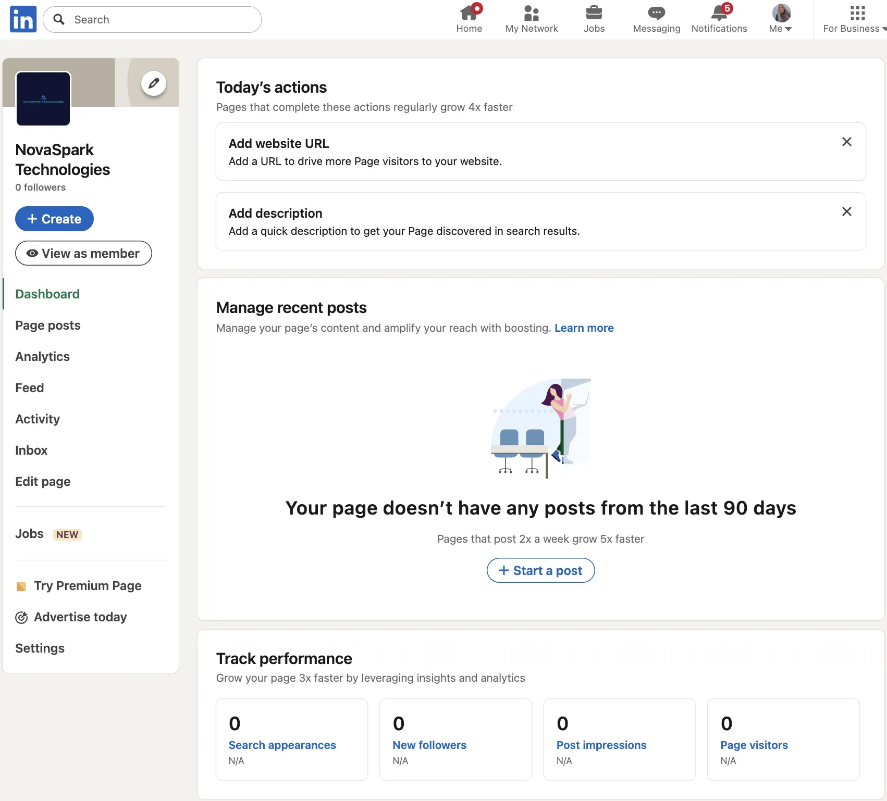Dismiss the Add description suggestion
The height and width of the screenshot is (801, 887).
[x=846, y=211]
